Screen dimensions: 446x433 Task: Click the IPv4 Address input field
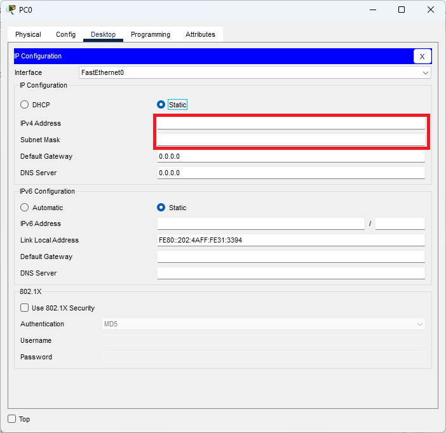291,123
